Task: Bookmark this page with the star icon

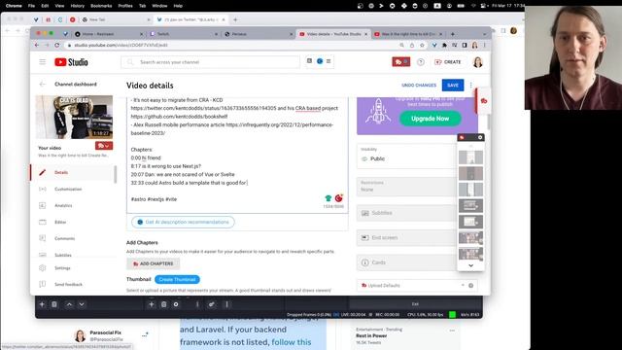Action: (422, 46)
